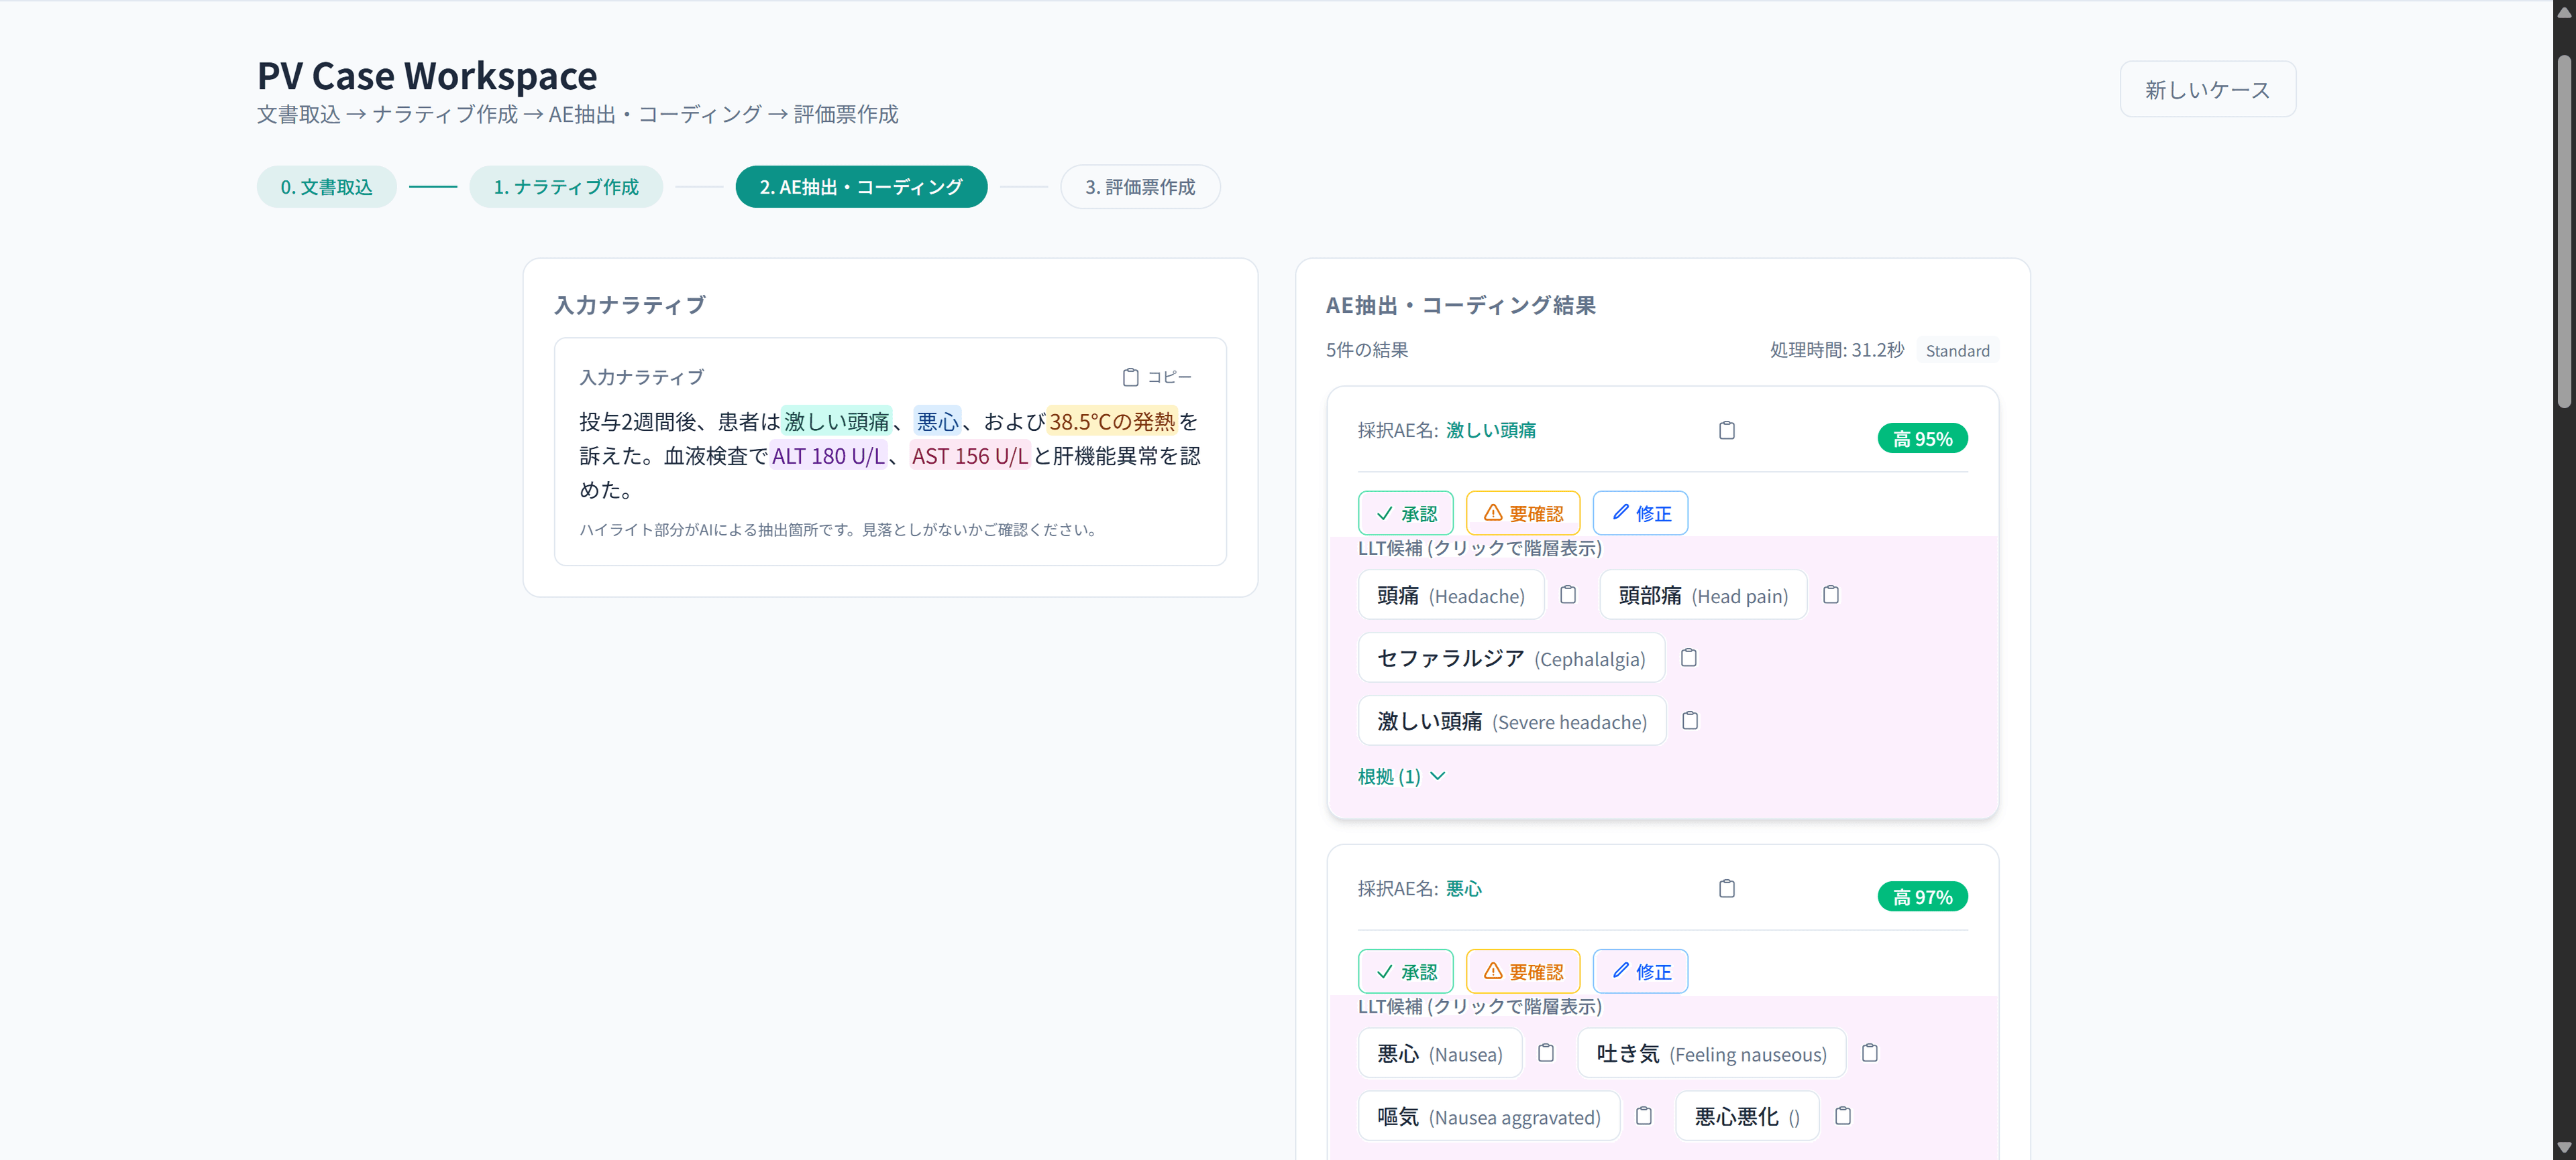The image size is (2576, 1160).
Task: Copy adopted AE name 激しい頭痛
Action: [x=1726, y=431]
